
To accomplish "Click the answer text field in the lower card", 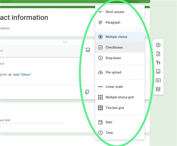I will click(32, 120).
